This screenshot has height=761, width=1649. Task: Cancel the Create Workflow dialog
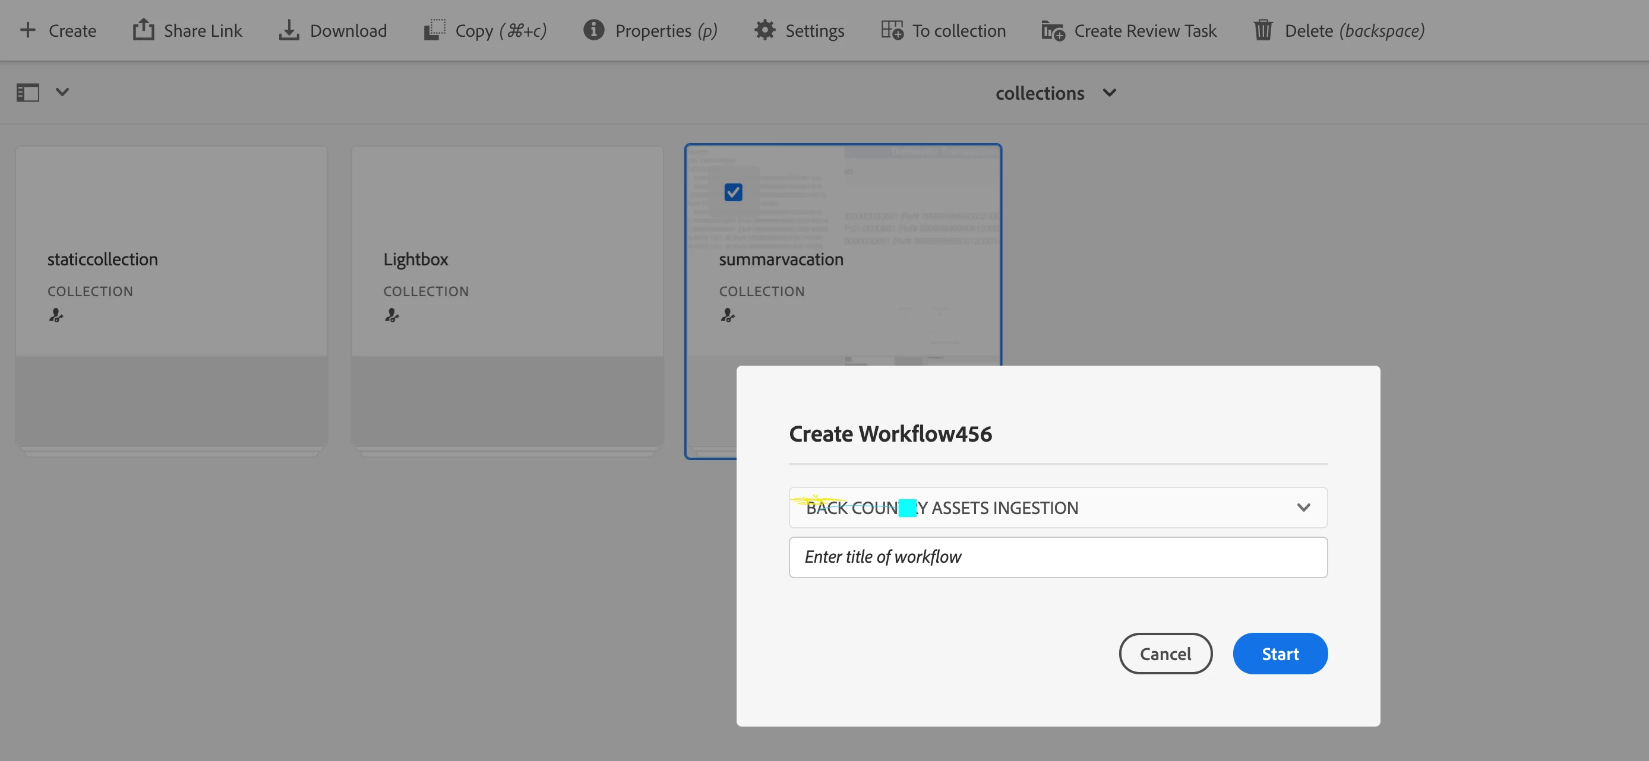point(1165,654)
